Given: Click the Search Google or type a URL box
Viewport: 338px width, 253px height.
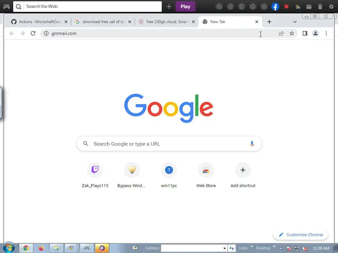Looking at the screenshot, I should point(169,144).
